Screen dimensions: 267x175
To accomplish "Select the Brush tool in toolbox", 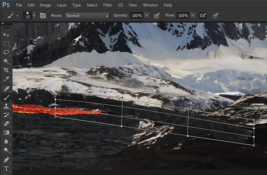I will coord(6,97).
